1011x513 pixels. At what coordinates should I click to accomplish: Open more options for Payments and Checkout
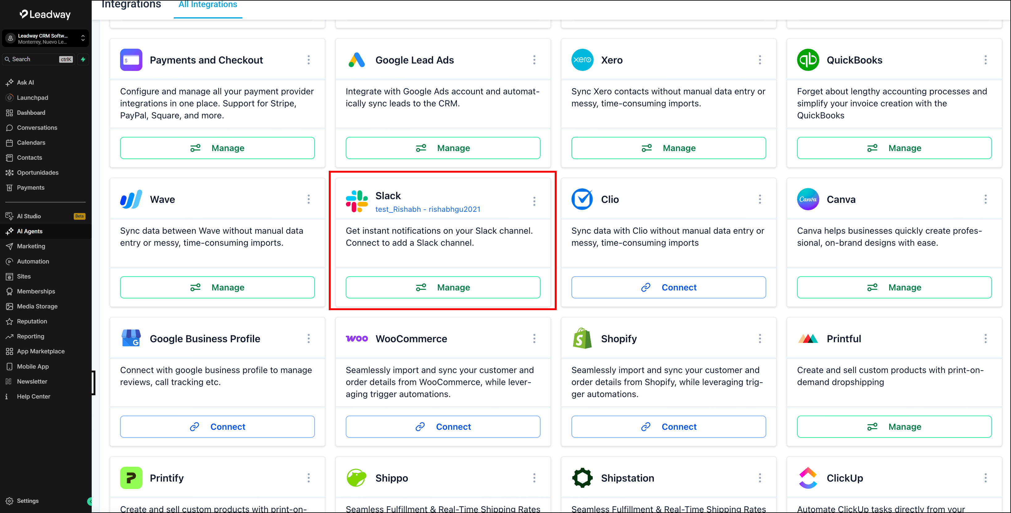308,60
